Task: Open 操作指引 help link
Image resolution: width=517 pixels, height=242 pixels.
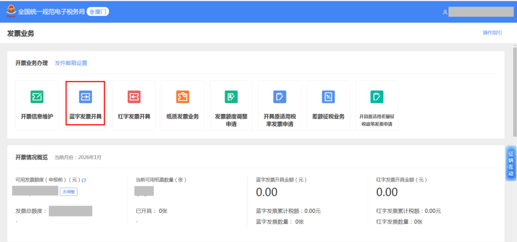Action: pyautogui.click(x=492, y=33)
